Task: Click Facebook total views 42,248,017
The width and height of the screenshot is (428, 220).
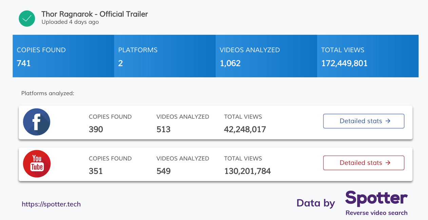Action: click(x=245, y=129)
